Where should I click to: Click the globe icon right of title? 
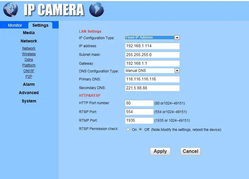pos(96,9)
